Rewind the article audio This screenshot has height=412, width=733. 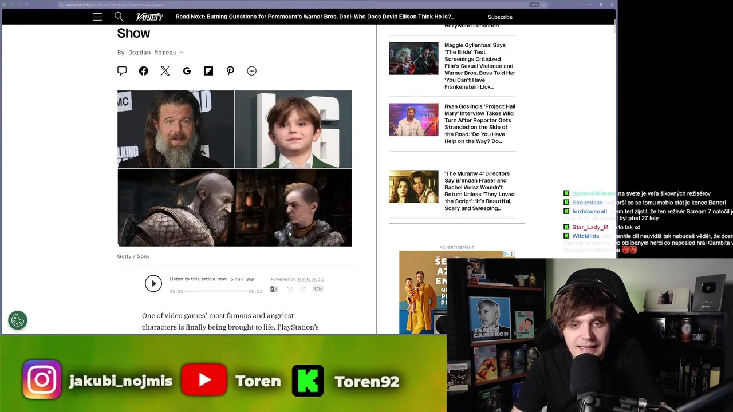click(x=289, y=289)
